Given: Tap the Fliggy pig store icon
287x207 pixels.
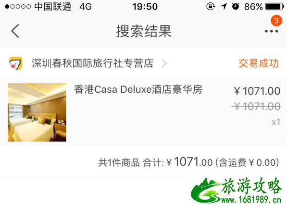Looking at the screenshot, I should (16, 63).
